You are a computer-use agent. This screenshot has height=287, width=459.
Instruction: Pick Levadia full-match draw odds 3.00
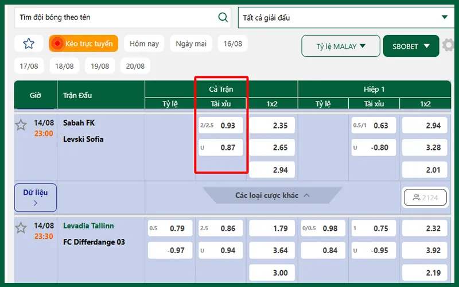[272, 273]
